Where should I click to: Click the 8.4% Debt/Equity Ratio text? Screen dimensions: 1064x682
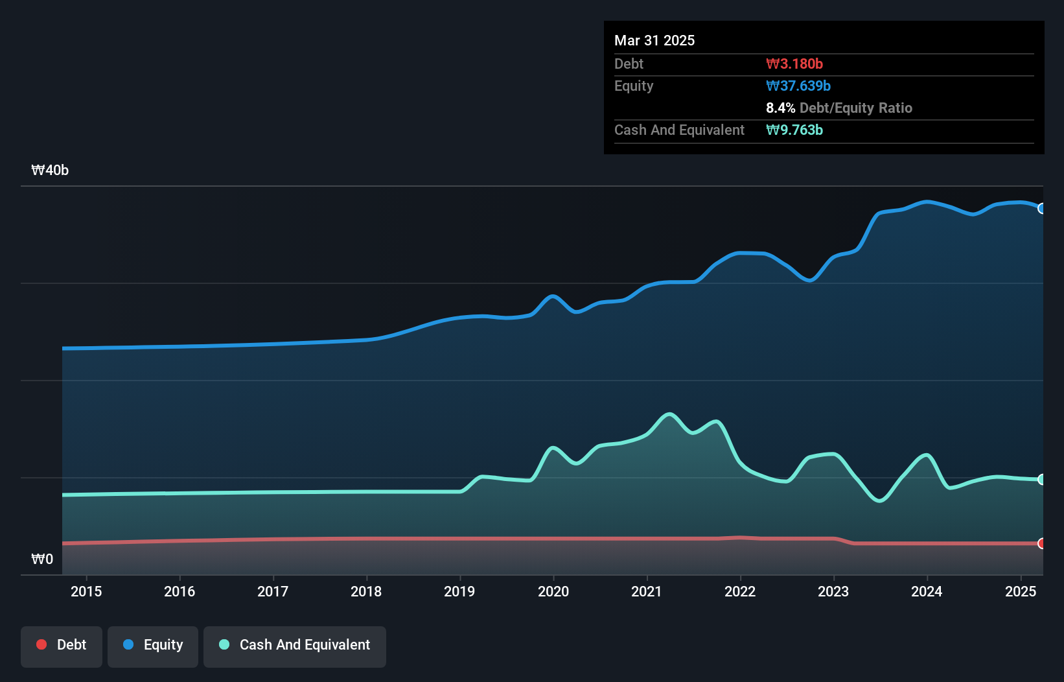click(839, 108)
